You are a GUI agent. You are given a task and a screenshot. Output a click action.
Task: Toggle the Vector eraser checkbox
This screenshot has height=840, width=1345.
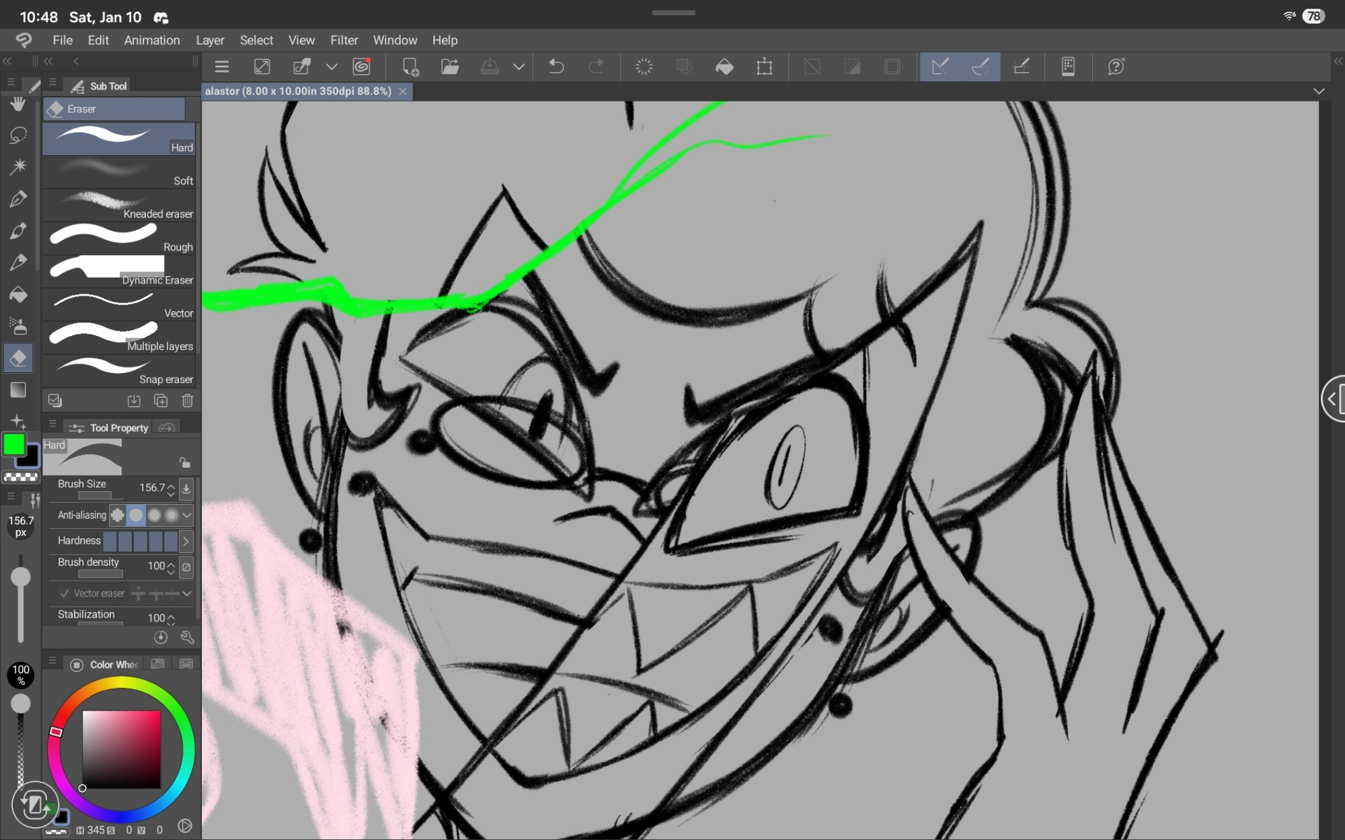tap(65, 593)
